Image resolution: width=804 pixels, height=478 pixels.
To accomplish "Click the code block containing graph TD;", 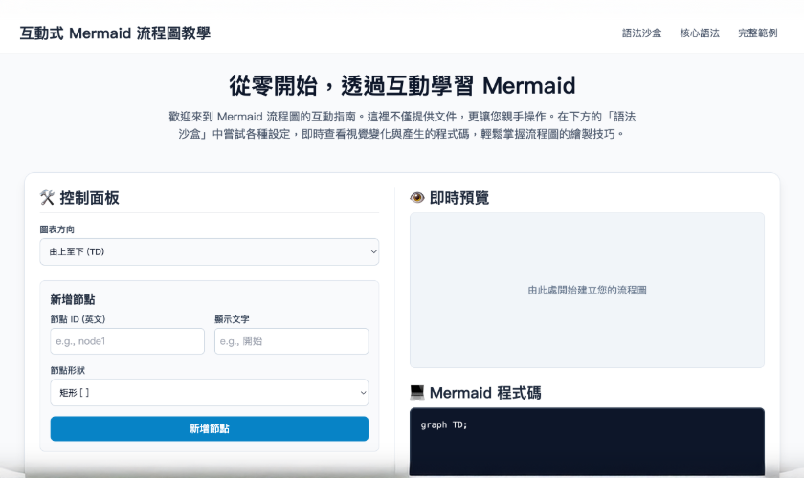I will pos(587,442).
